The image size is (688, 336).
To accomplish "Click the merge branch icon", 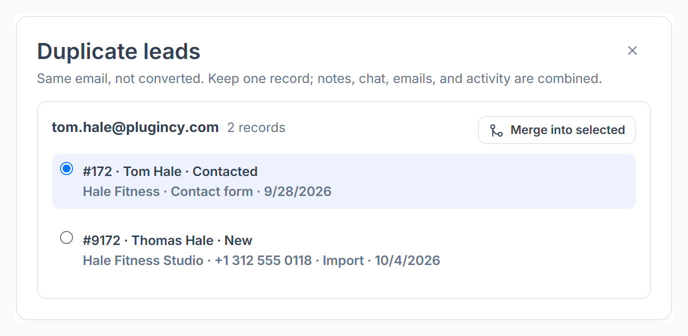I will [496, 130].
